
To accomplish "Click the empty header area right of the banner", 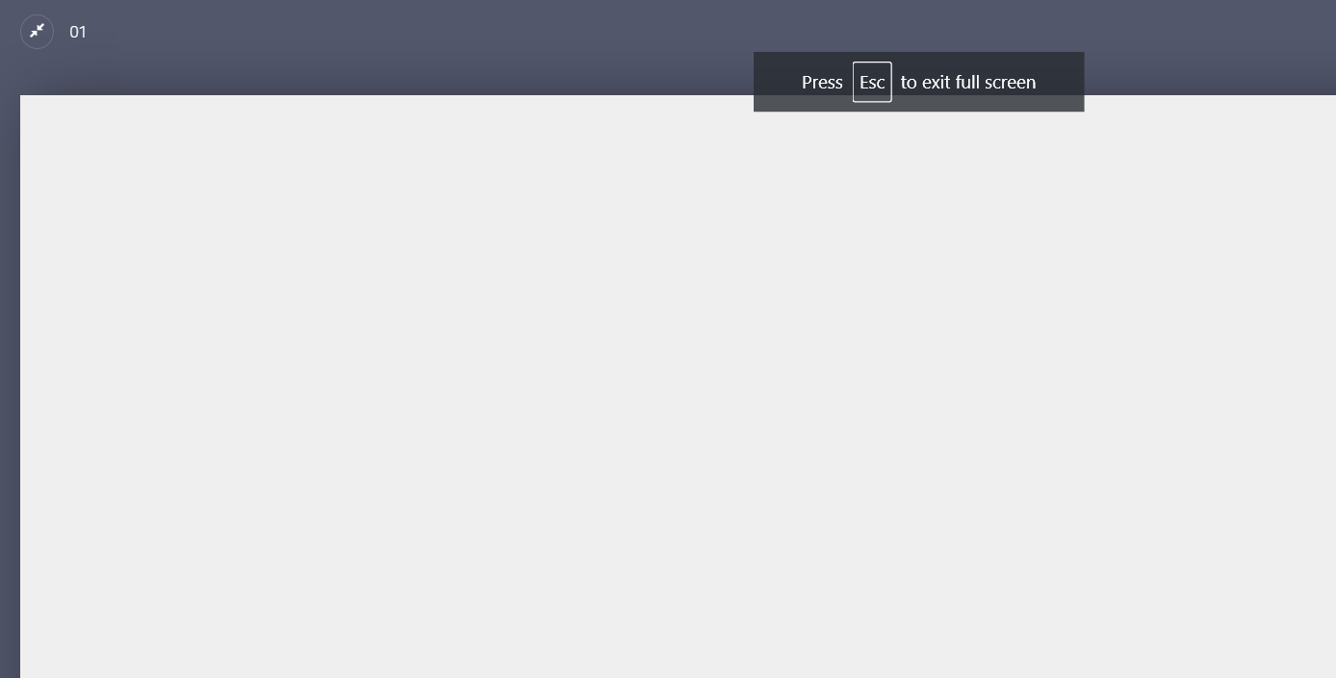I will point(1210,47).
